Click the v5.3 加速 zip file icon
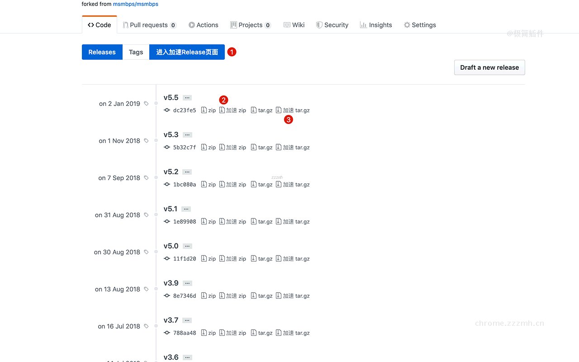The image size is (579, 362). point(222,148)
